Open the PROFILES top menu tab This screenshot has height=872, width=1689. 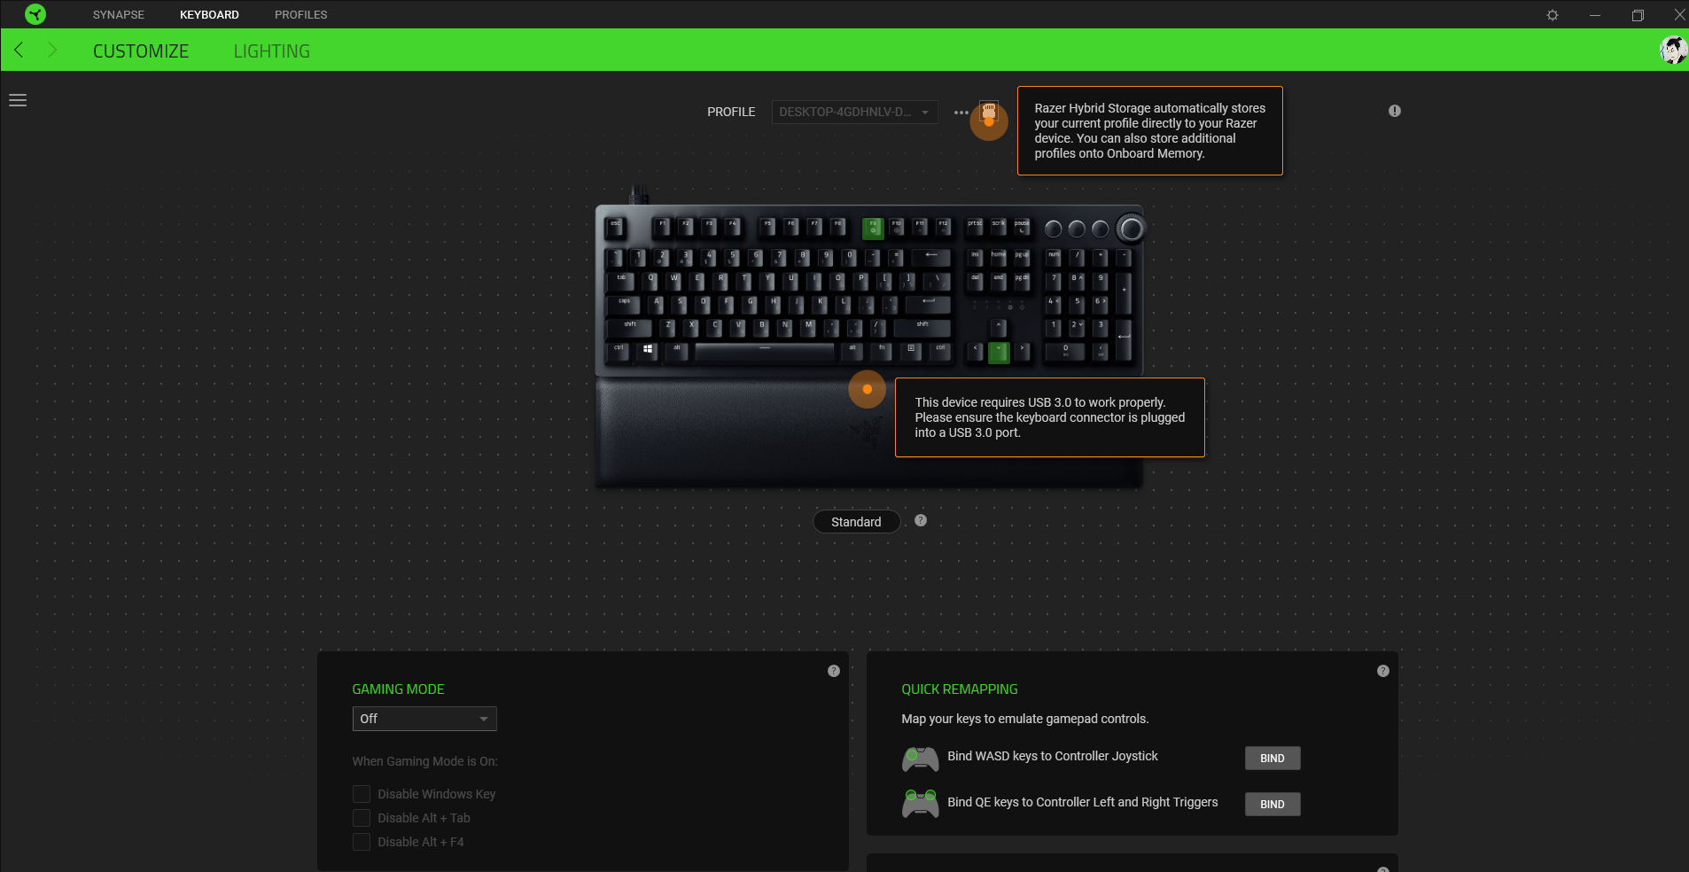[x=300, y=15]
